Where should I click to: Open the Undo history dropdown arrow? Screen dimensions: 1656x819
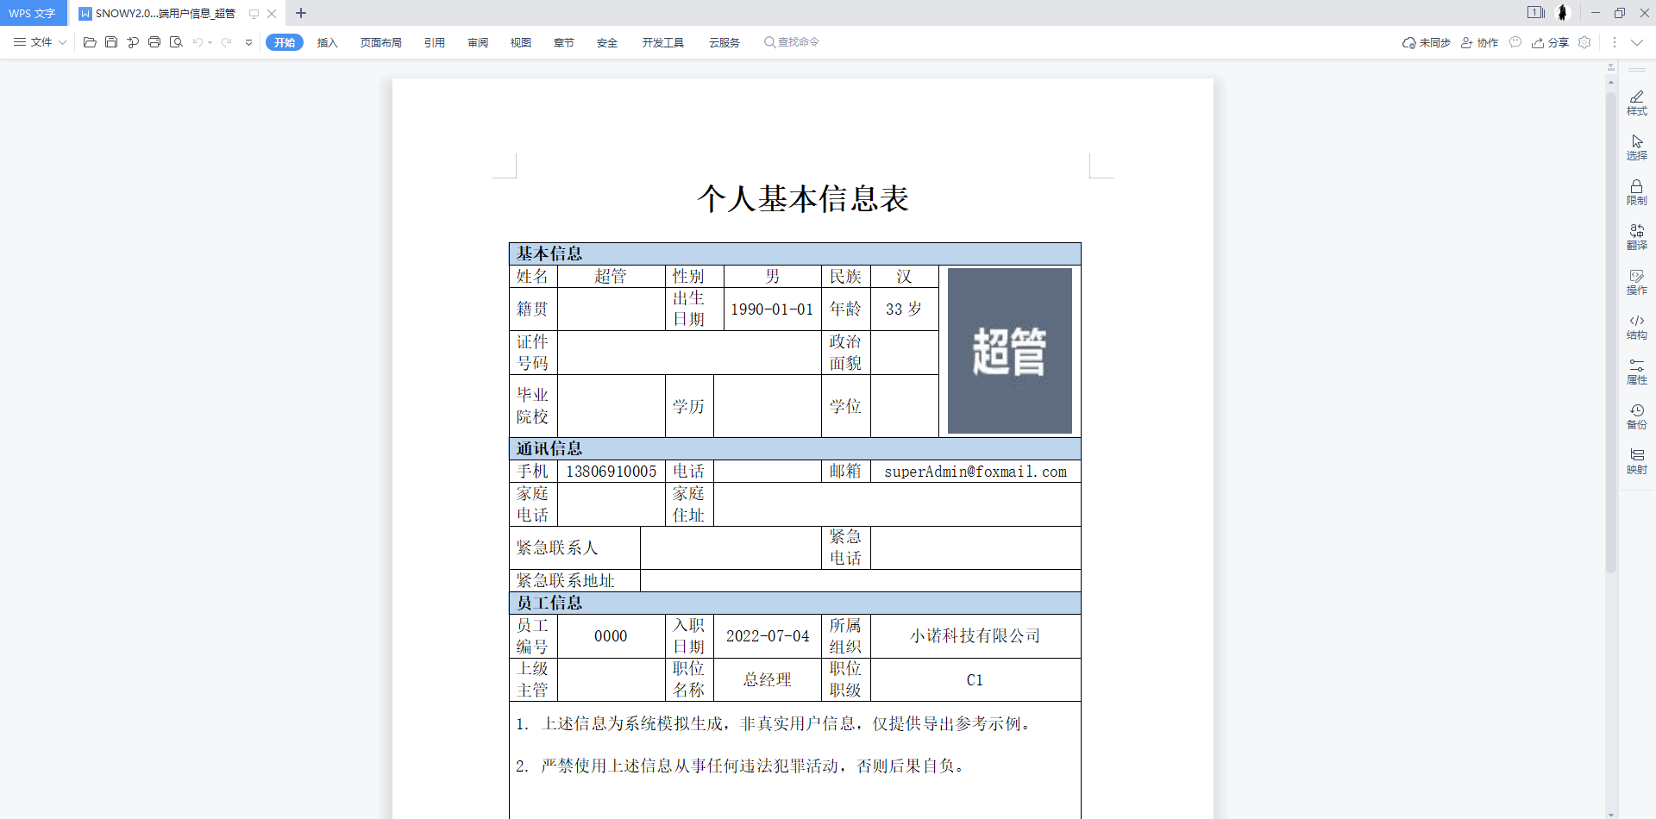pyautogui.click(x=210, y=42)
